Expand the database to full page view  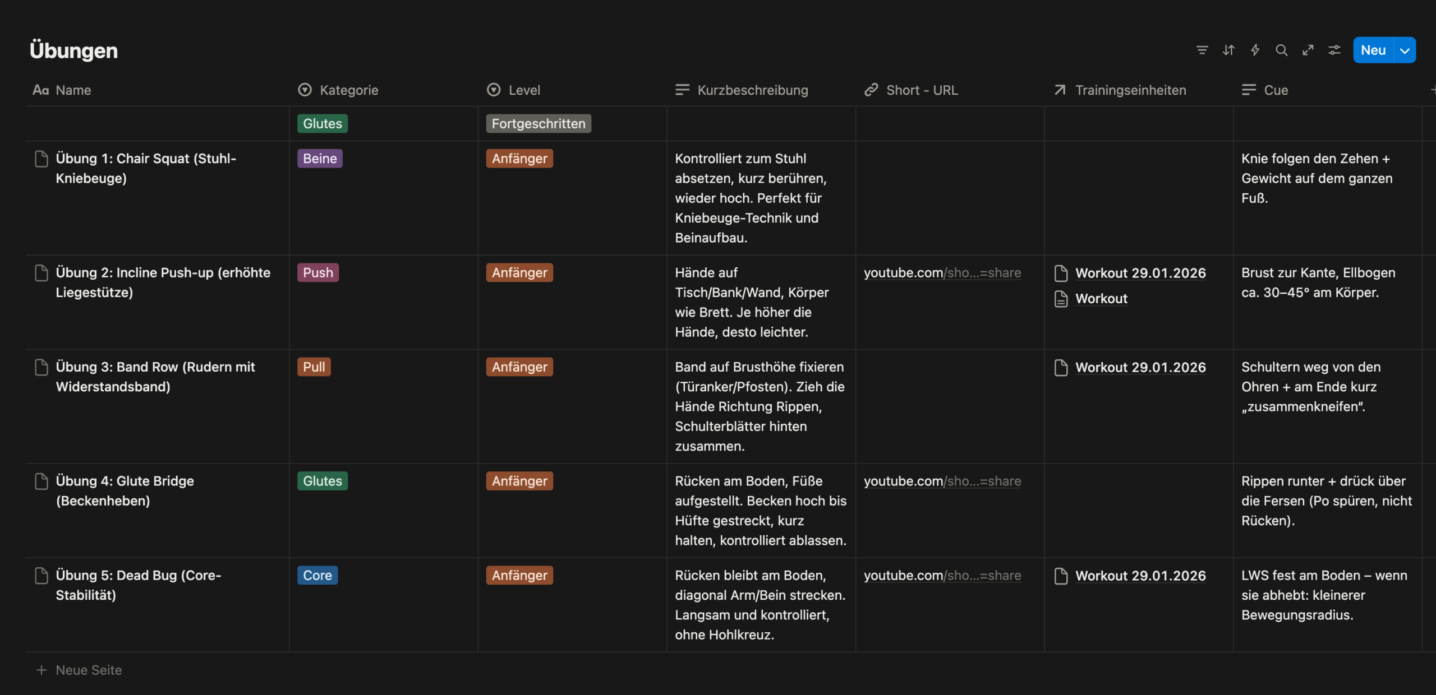click(x=1308, y=50)
